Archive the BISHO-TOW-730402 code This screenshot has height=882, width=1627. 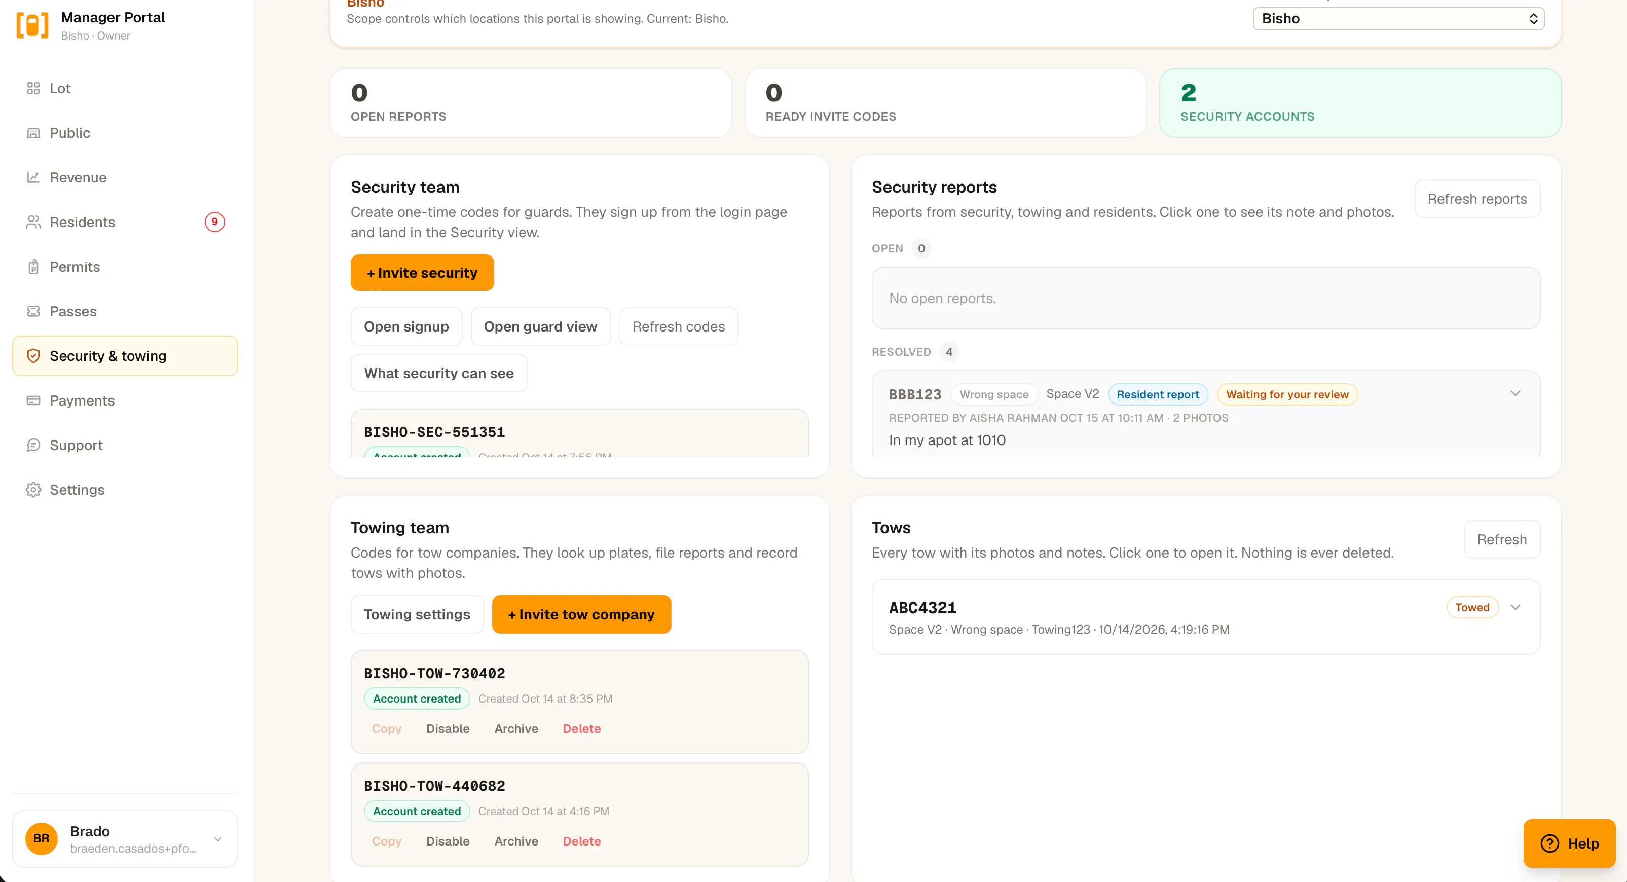click(x=516, y=728)
